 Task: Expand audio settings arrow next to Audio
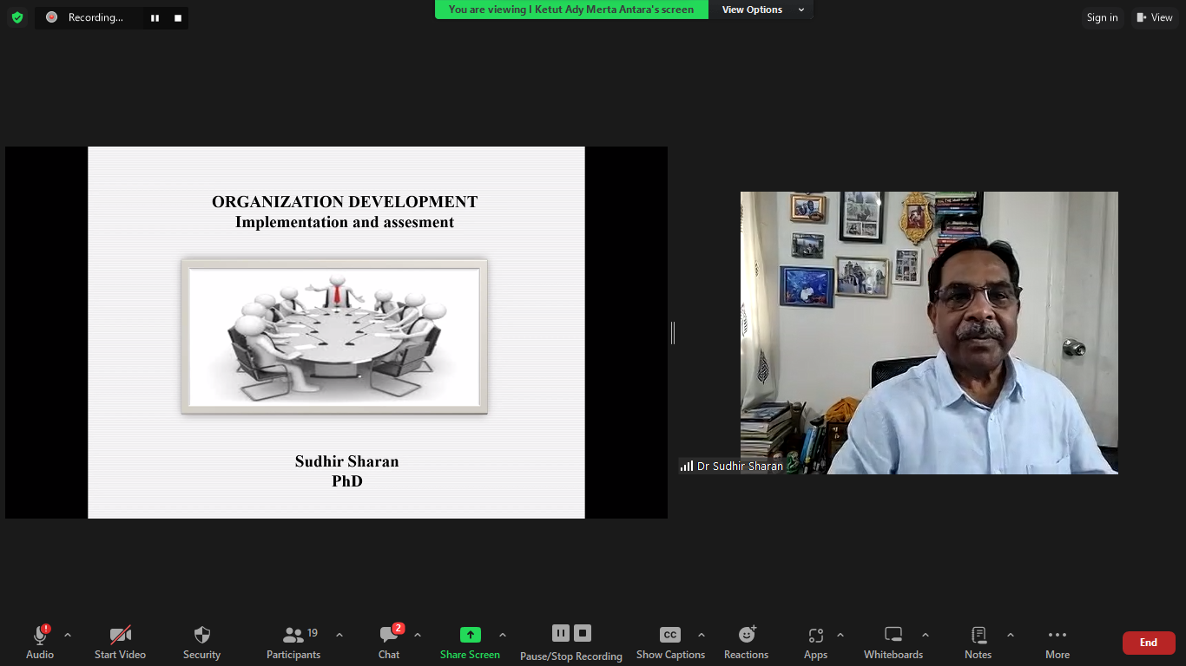[x=68, y=635]
